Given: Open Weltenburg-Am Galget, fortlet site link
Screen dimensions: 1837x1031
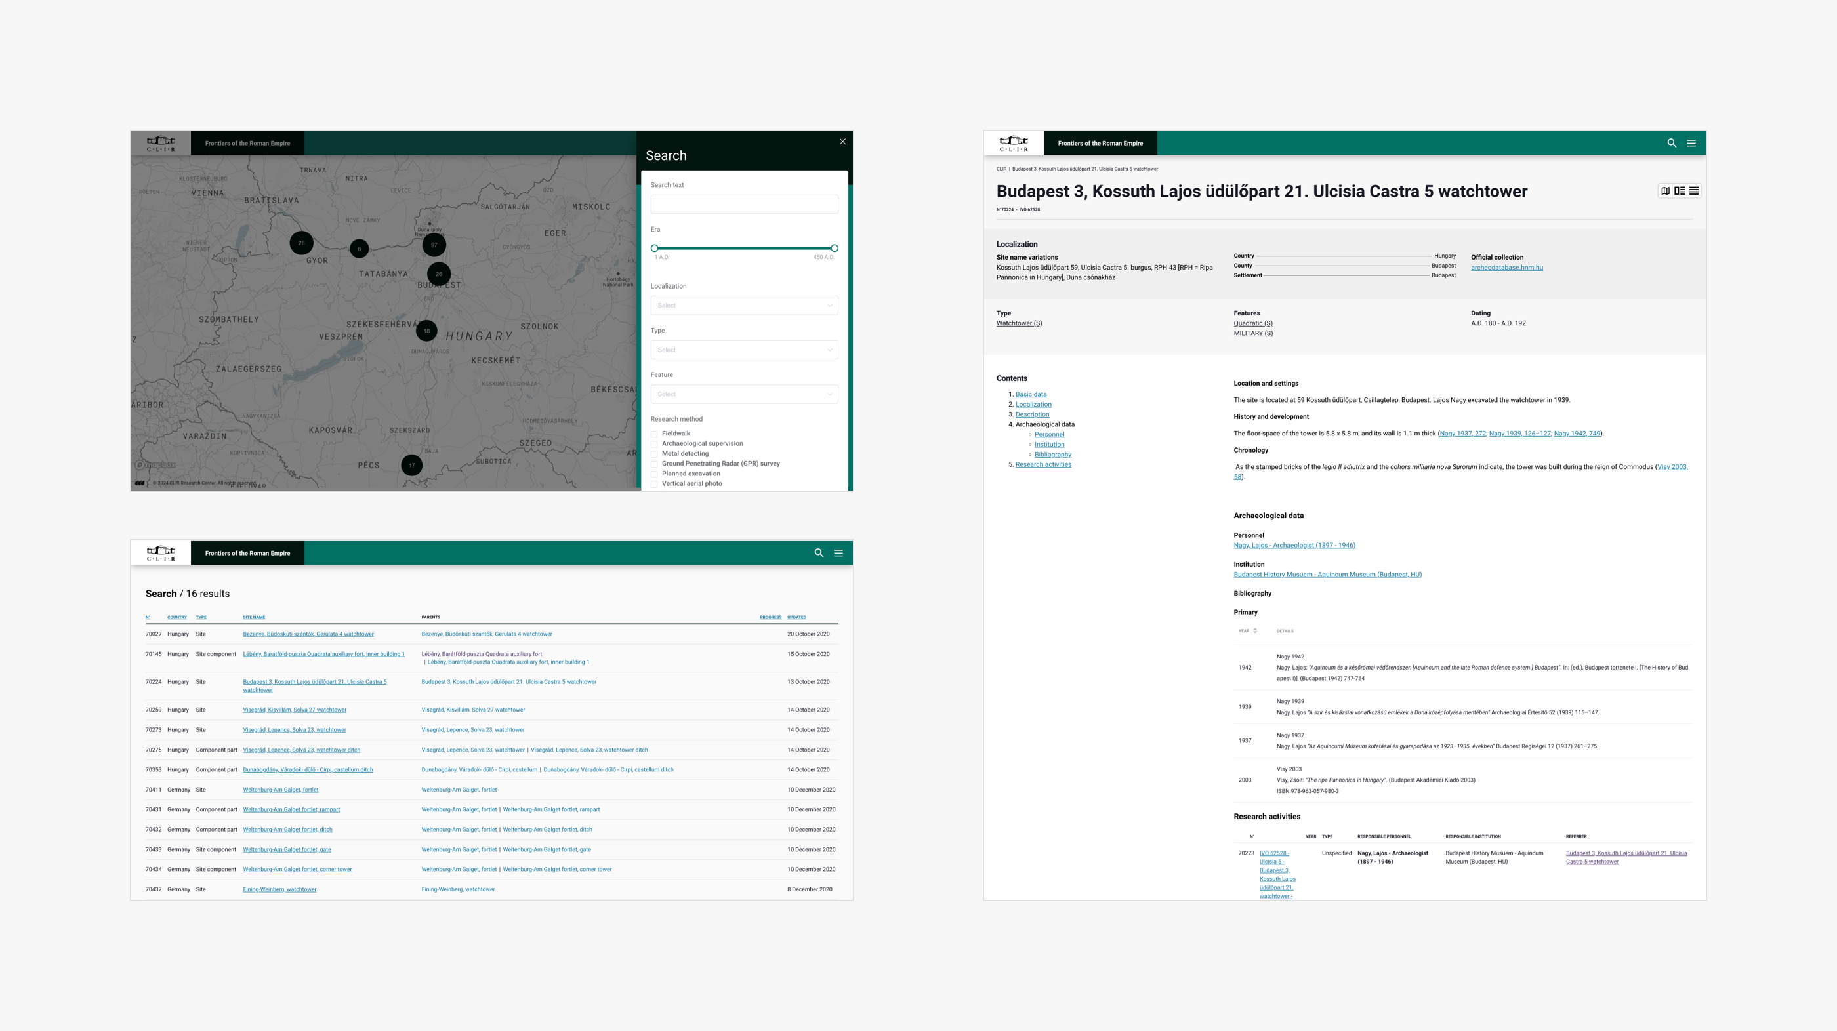Looking at the screenshot, I should (x=280, y=790).
